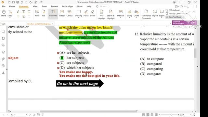Image resolution: width=208 pixels, height=117 pixels.
Task: Open the Stamp dropdown
Action: pyautogui.click(x=129, y=18)
